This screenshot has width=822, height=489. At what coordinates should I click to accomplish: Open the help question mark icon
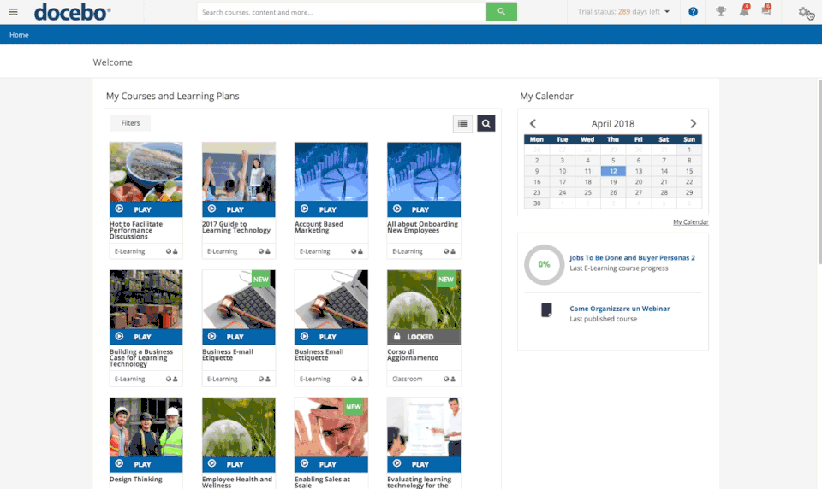point(693,11)
